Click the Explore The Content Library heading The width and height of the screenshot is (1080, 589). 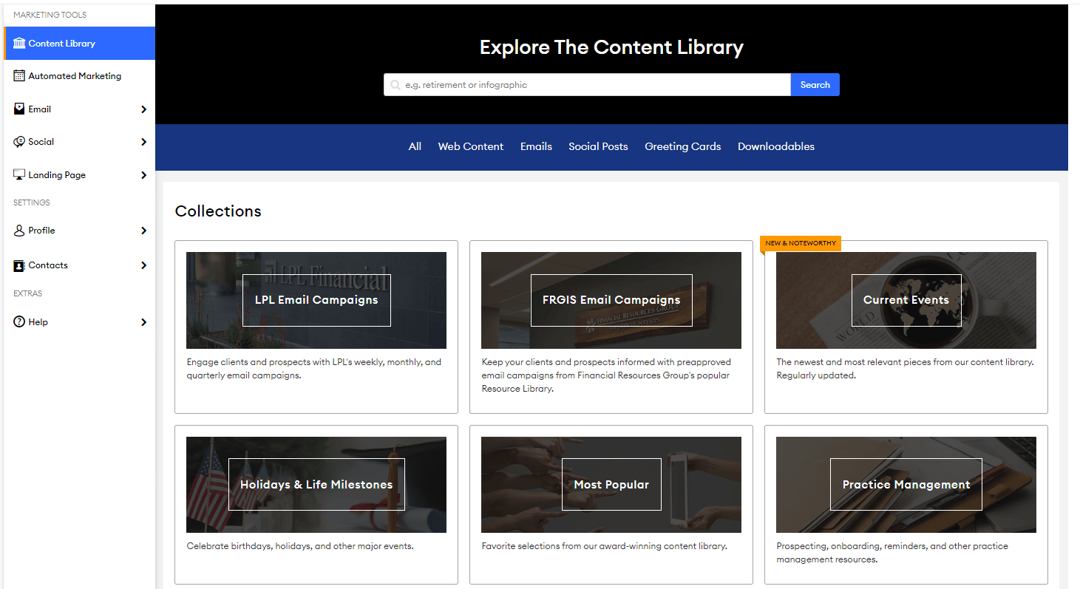[611, 47]
